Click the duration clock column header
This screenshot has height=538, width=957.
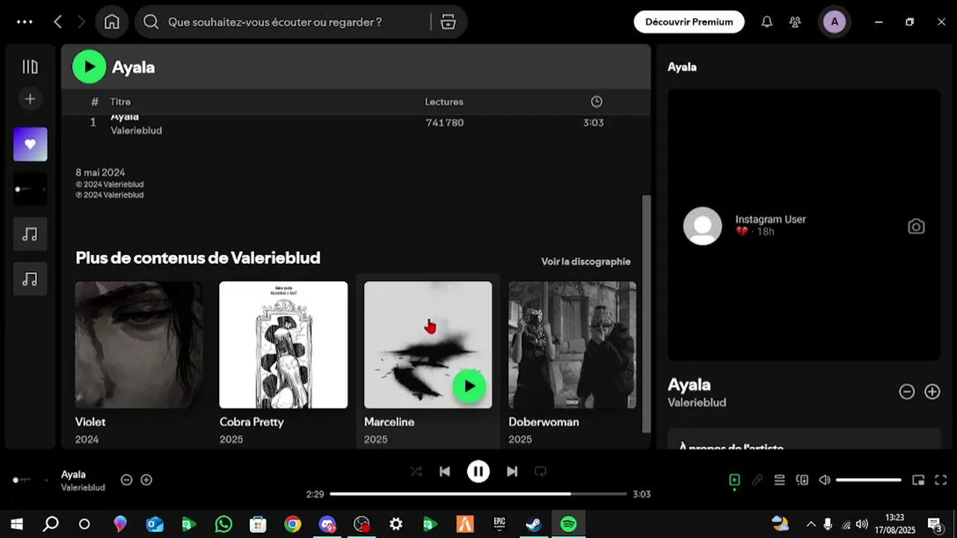(x=596, y=102)
